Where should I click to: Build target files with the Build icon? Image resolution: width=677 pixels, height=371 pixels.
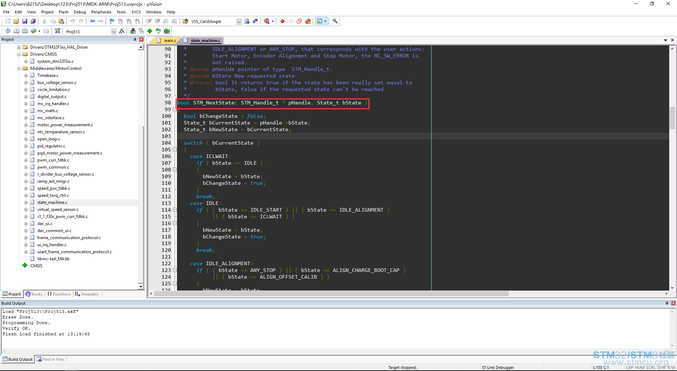tap(16, 31)
